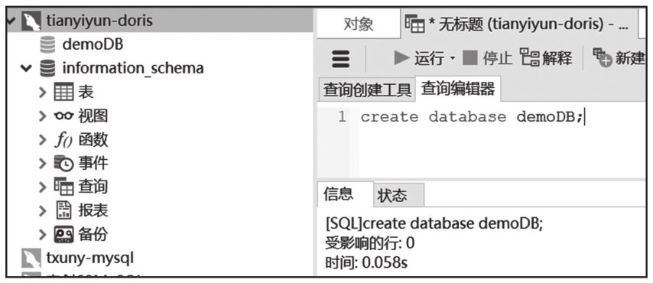Collapse the information_schema database node
Screen dimensions: 653x283
[x=26, y=68]
